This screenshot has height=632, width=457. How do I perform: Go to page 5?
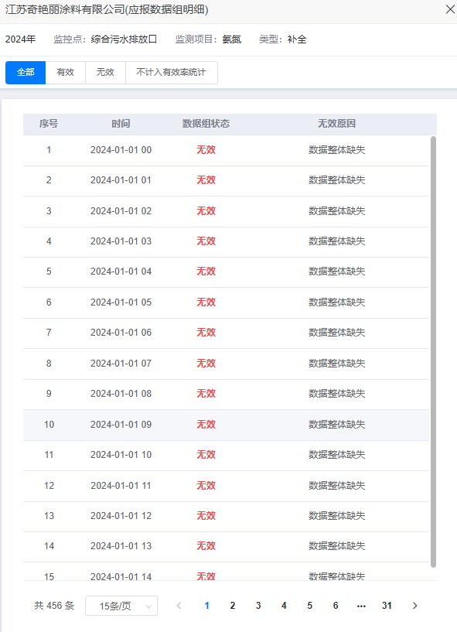pyautogui.click(x=310, y=606)
